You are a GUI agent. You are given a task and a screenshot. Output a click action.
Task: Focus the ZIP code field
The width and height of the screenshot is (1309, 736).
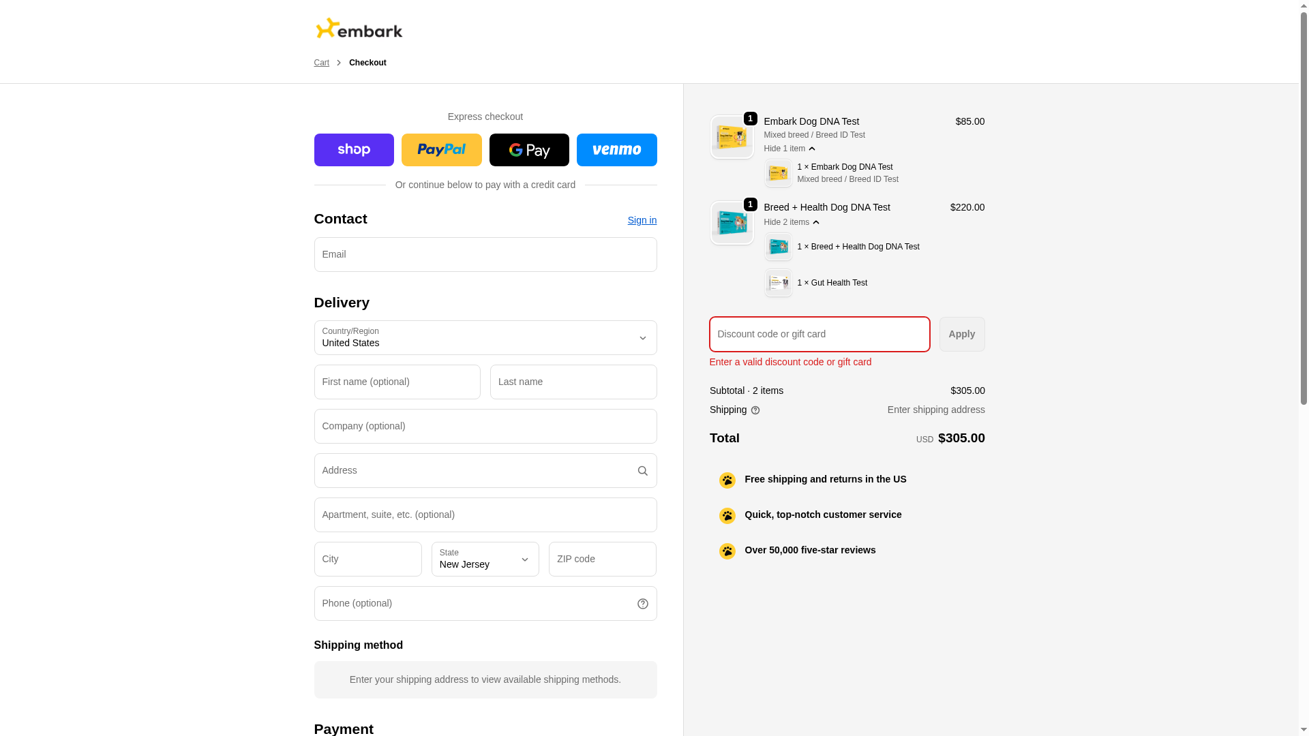602,559
